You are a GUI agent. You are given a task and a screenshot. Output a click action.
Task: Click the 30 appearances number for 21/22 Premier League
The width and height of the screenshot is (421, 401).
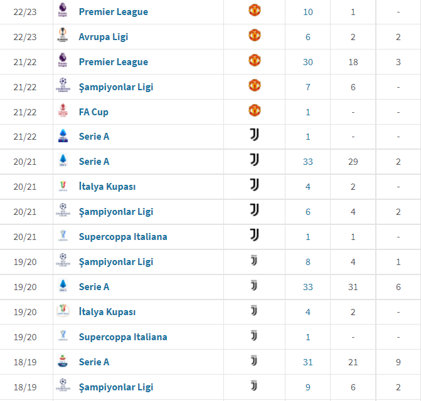pyautogui.click(x=307, y=61)
